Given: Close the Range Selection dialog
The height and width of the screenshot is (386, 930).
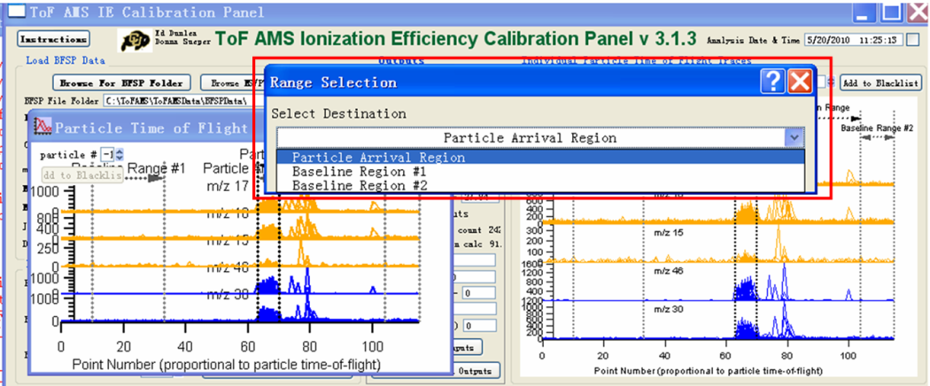Looking at the screenshot, I should click(x=800, y=82).
